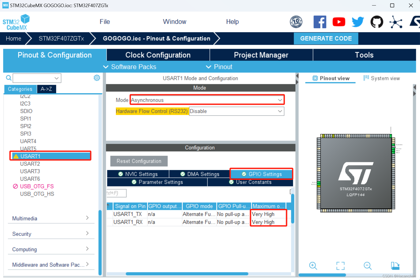Click the USART1 warning triangle icon

[16, 156]
